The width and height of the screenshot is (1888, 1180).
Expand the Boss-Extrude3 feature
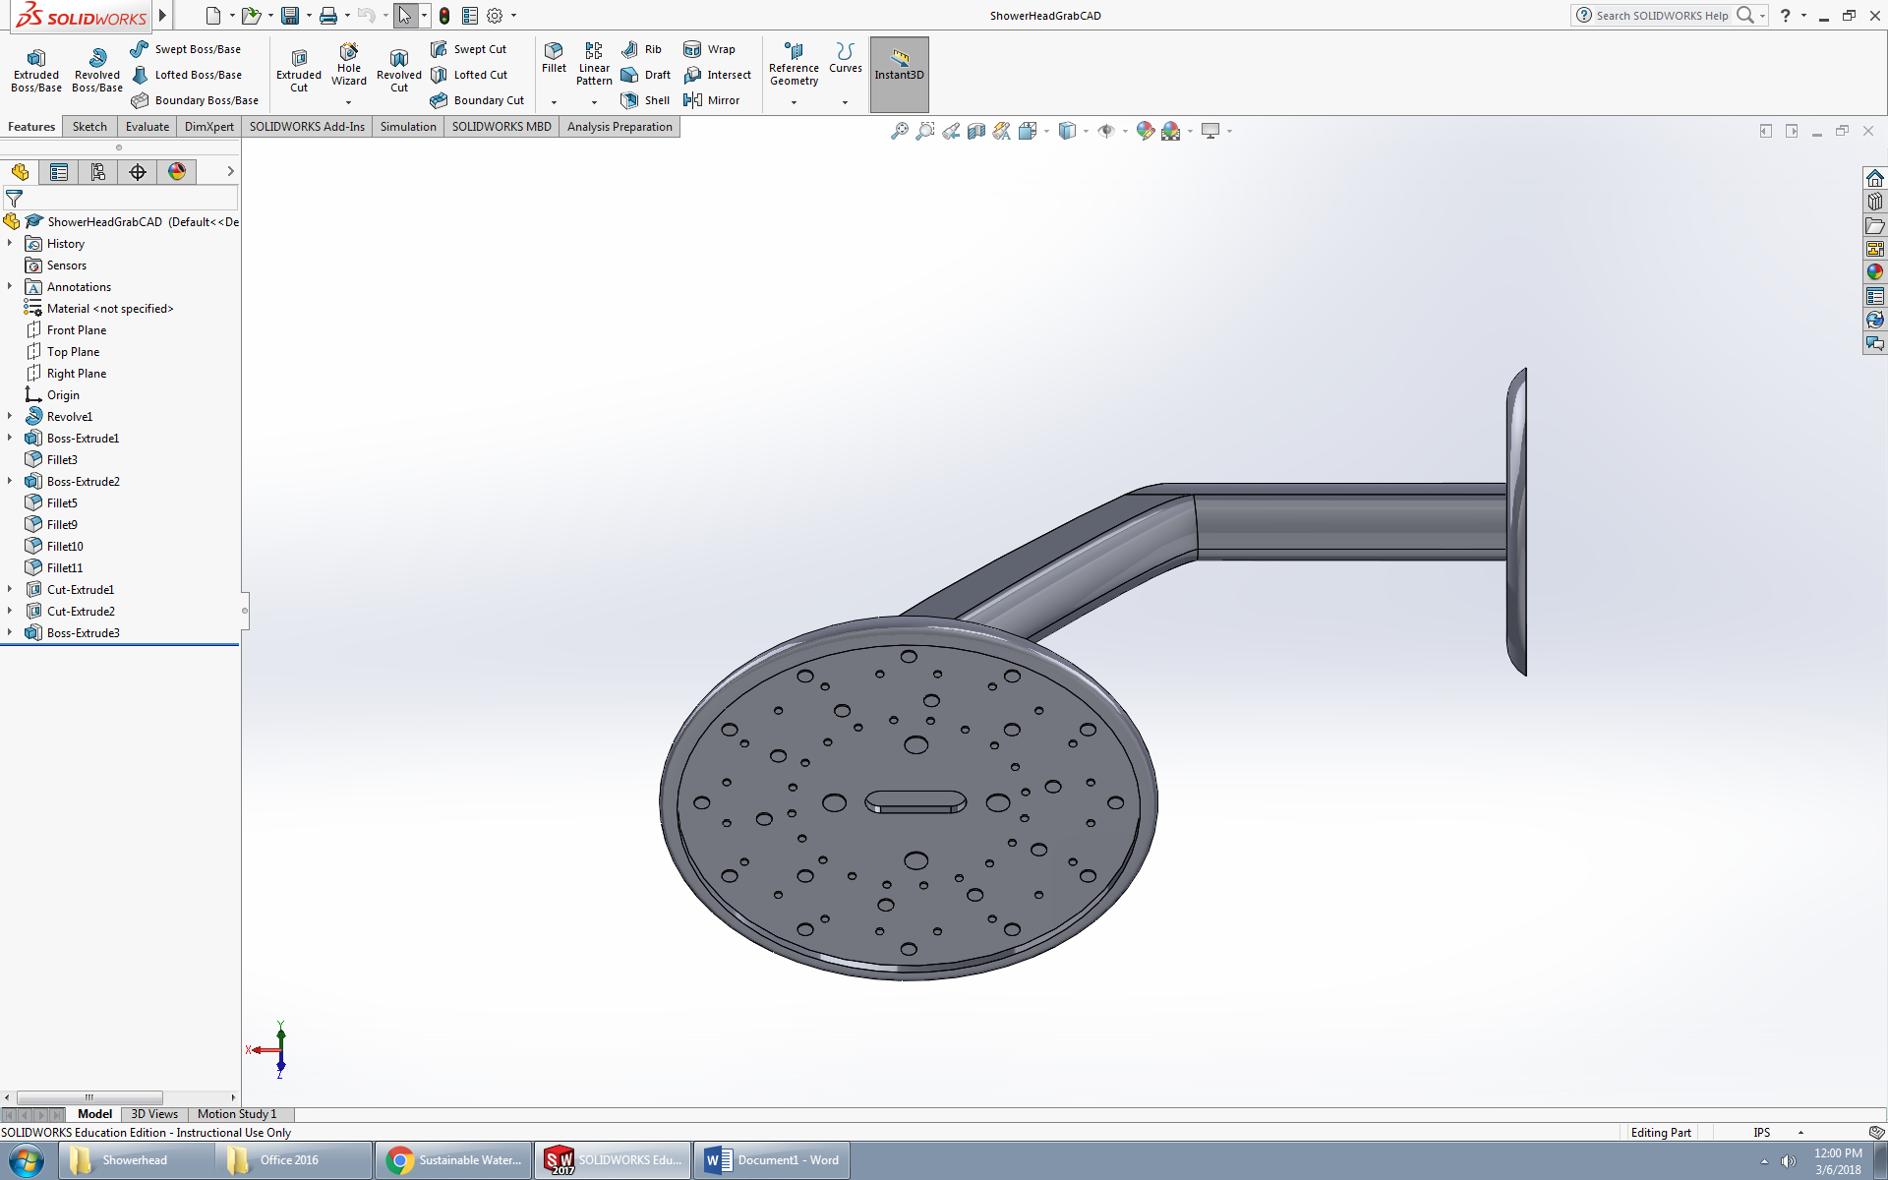(10, 633)
